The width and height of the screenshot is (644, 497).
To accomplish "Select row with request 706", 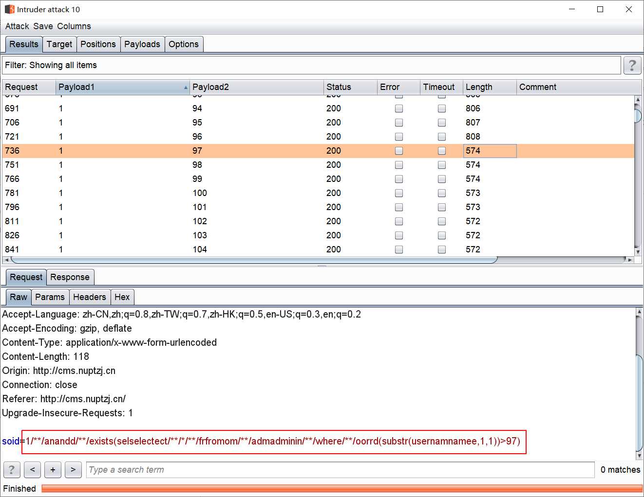I will tap(318, 123).
